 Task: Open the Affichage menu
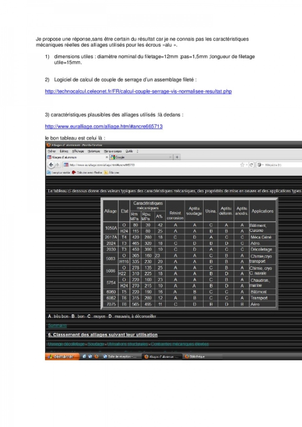click(78, 151)
